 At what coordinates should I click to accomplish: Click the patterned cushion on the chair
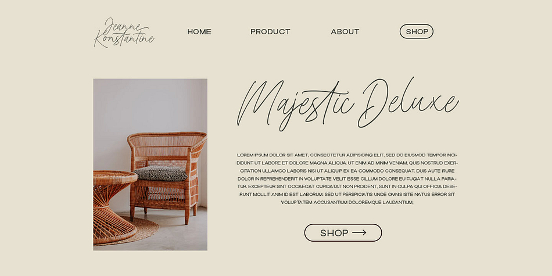(160, 173)
